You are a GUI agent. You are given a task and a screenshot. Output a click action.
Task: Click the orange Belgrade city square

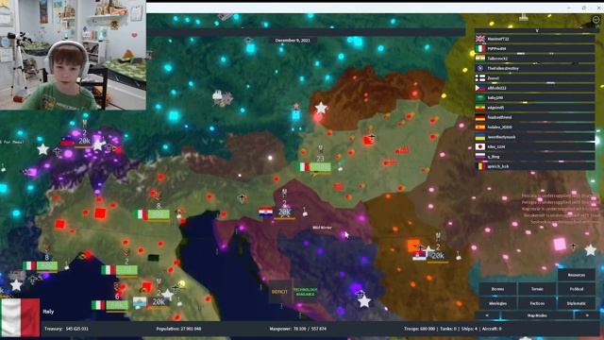pos(413,246)
